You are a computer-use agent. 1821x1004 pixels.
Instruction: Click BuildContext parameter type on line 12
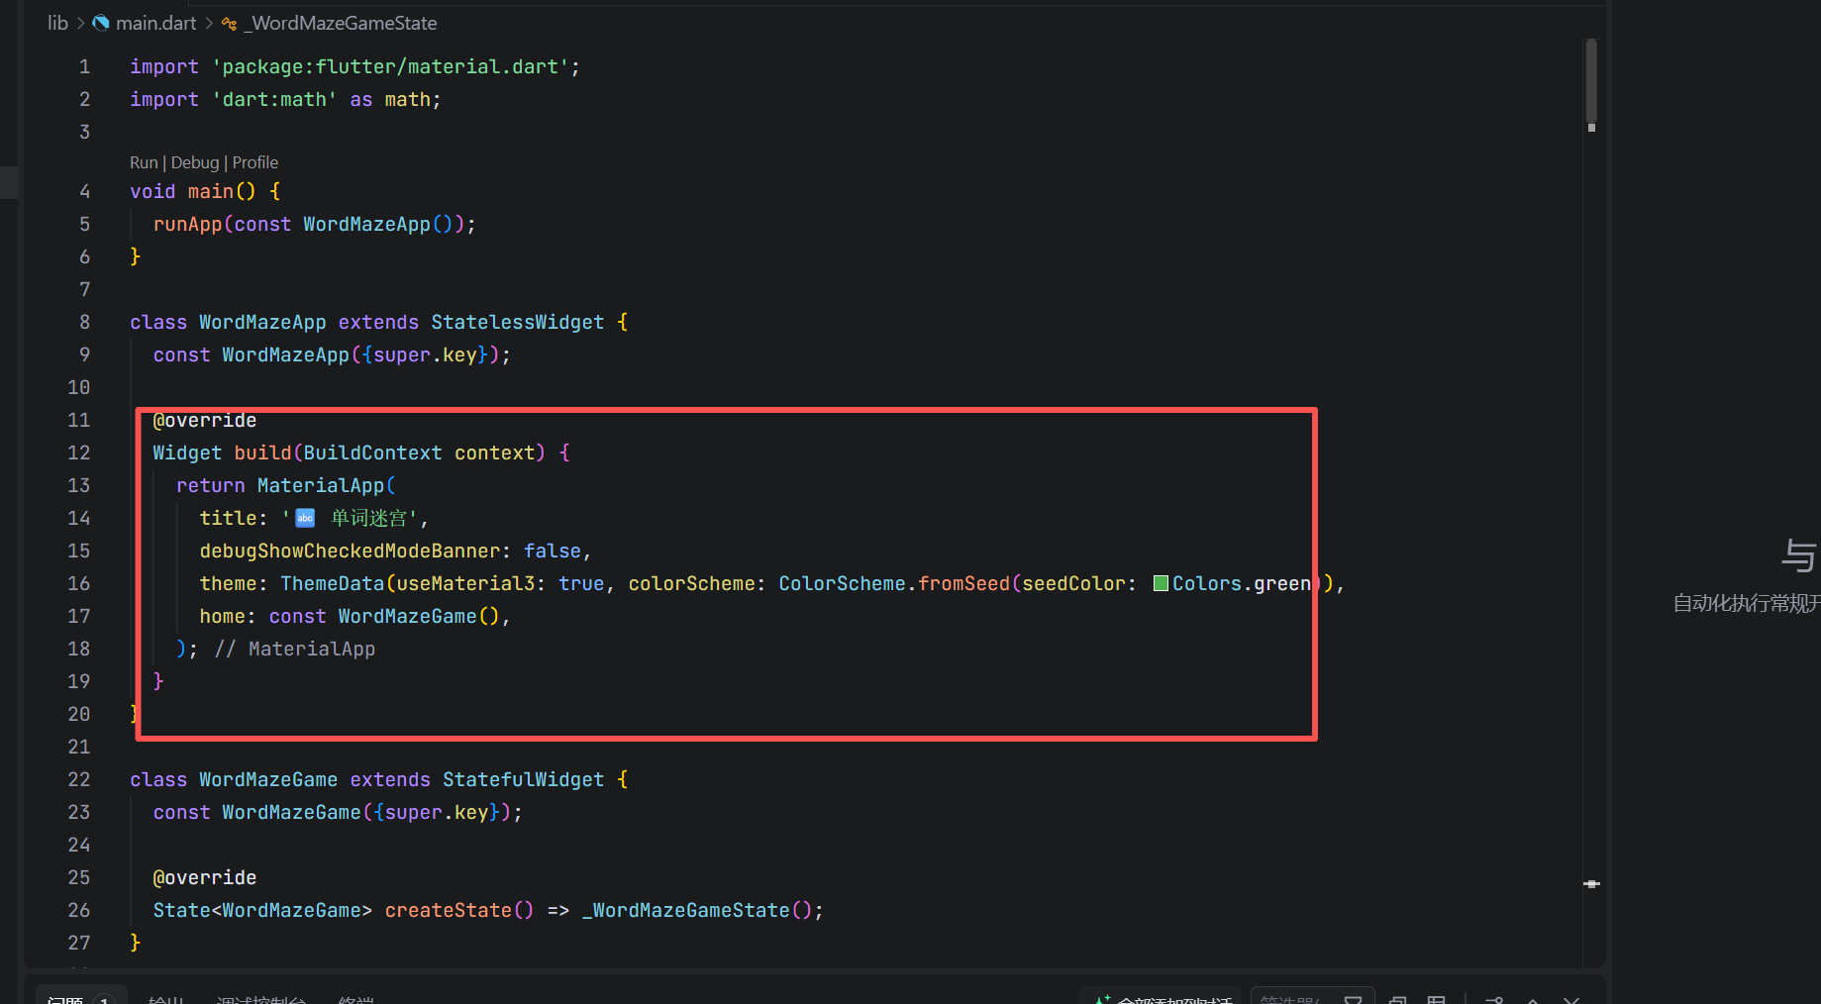(372, 452)
